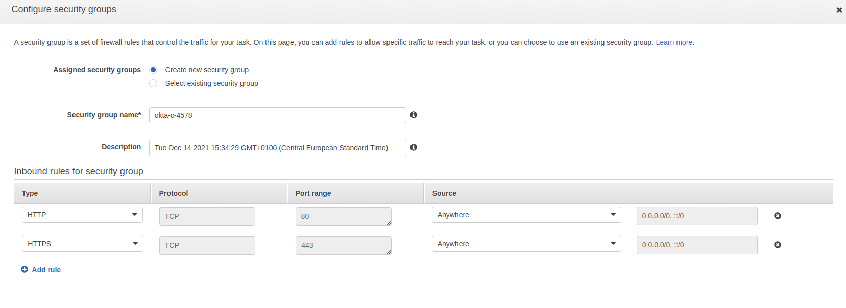Click the TCP protocol field for HTTPS
The image size is (846, 308).
coord(207,245)
